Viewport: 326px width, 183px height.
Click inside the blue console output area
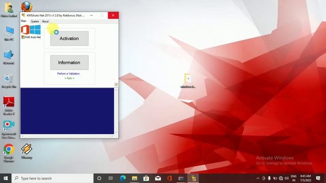coord(67,111)
